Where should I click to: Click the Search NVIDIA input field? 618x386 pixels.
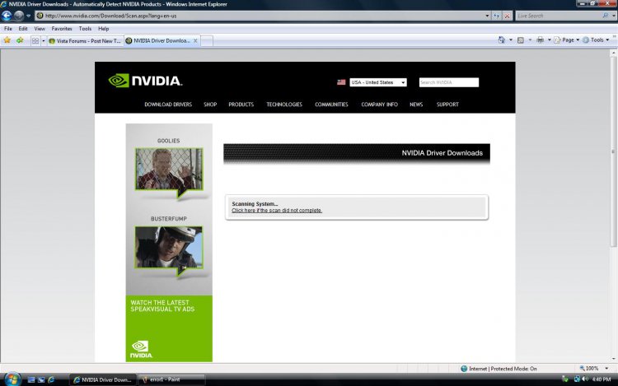point(449,82)
